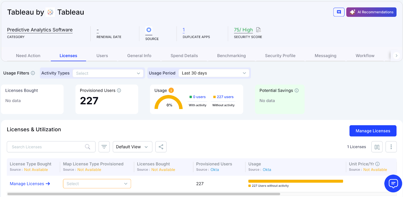Switch to the Messaging tab
403x197 pixels.
click(326, 56)
